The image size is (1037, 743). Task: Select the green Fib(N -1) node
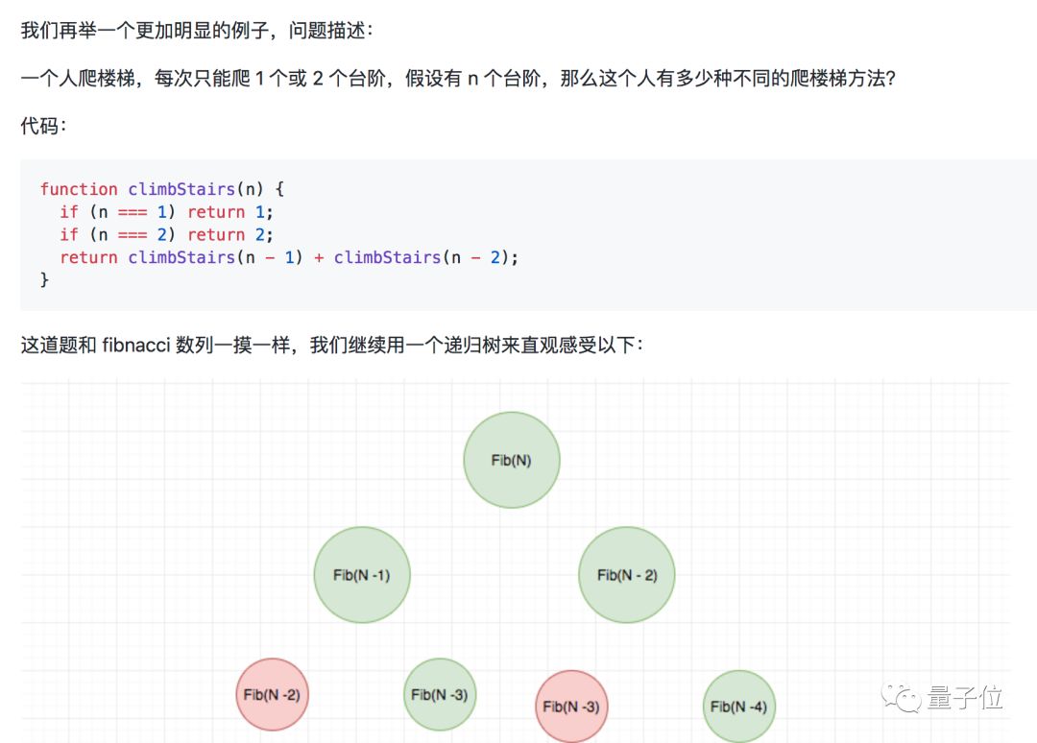coord(362,575)
